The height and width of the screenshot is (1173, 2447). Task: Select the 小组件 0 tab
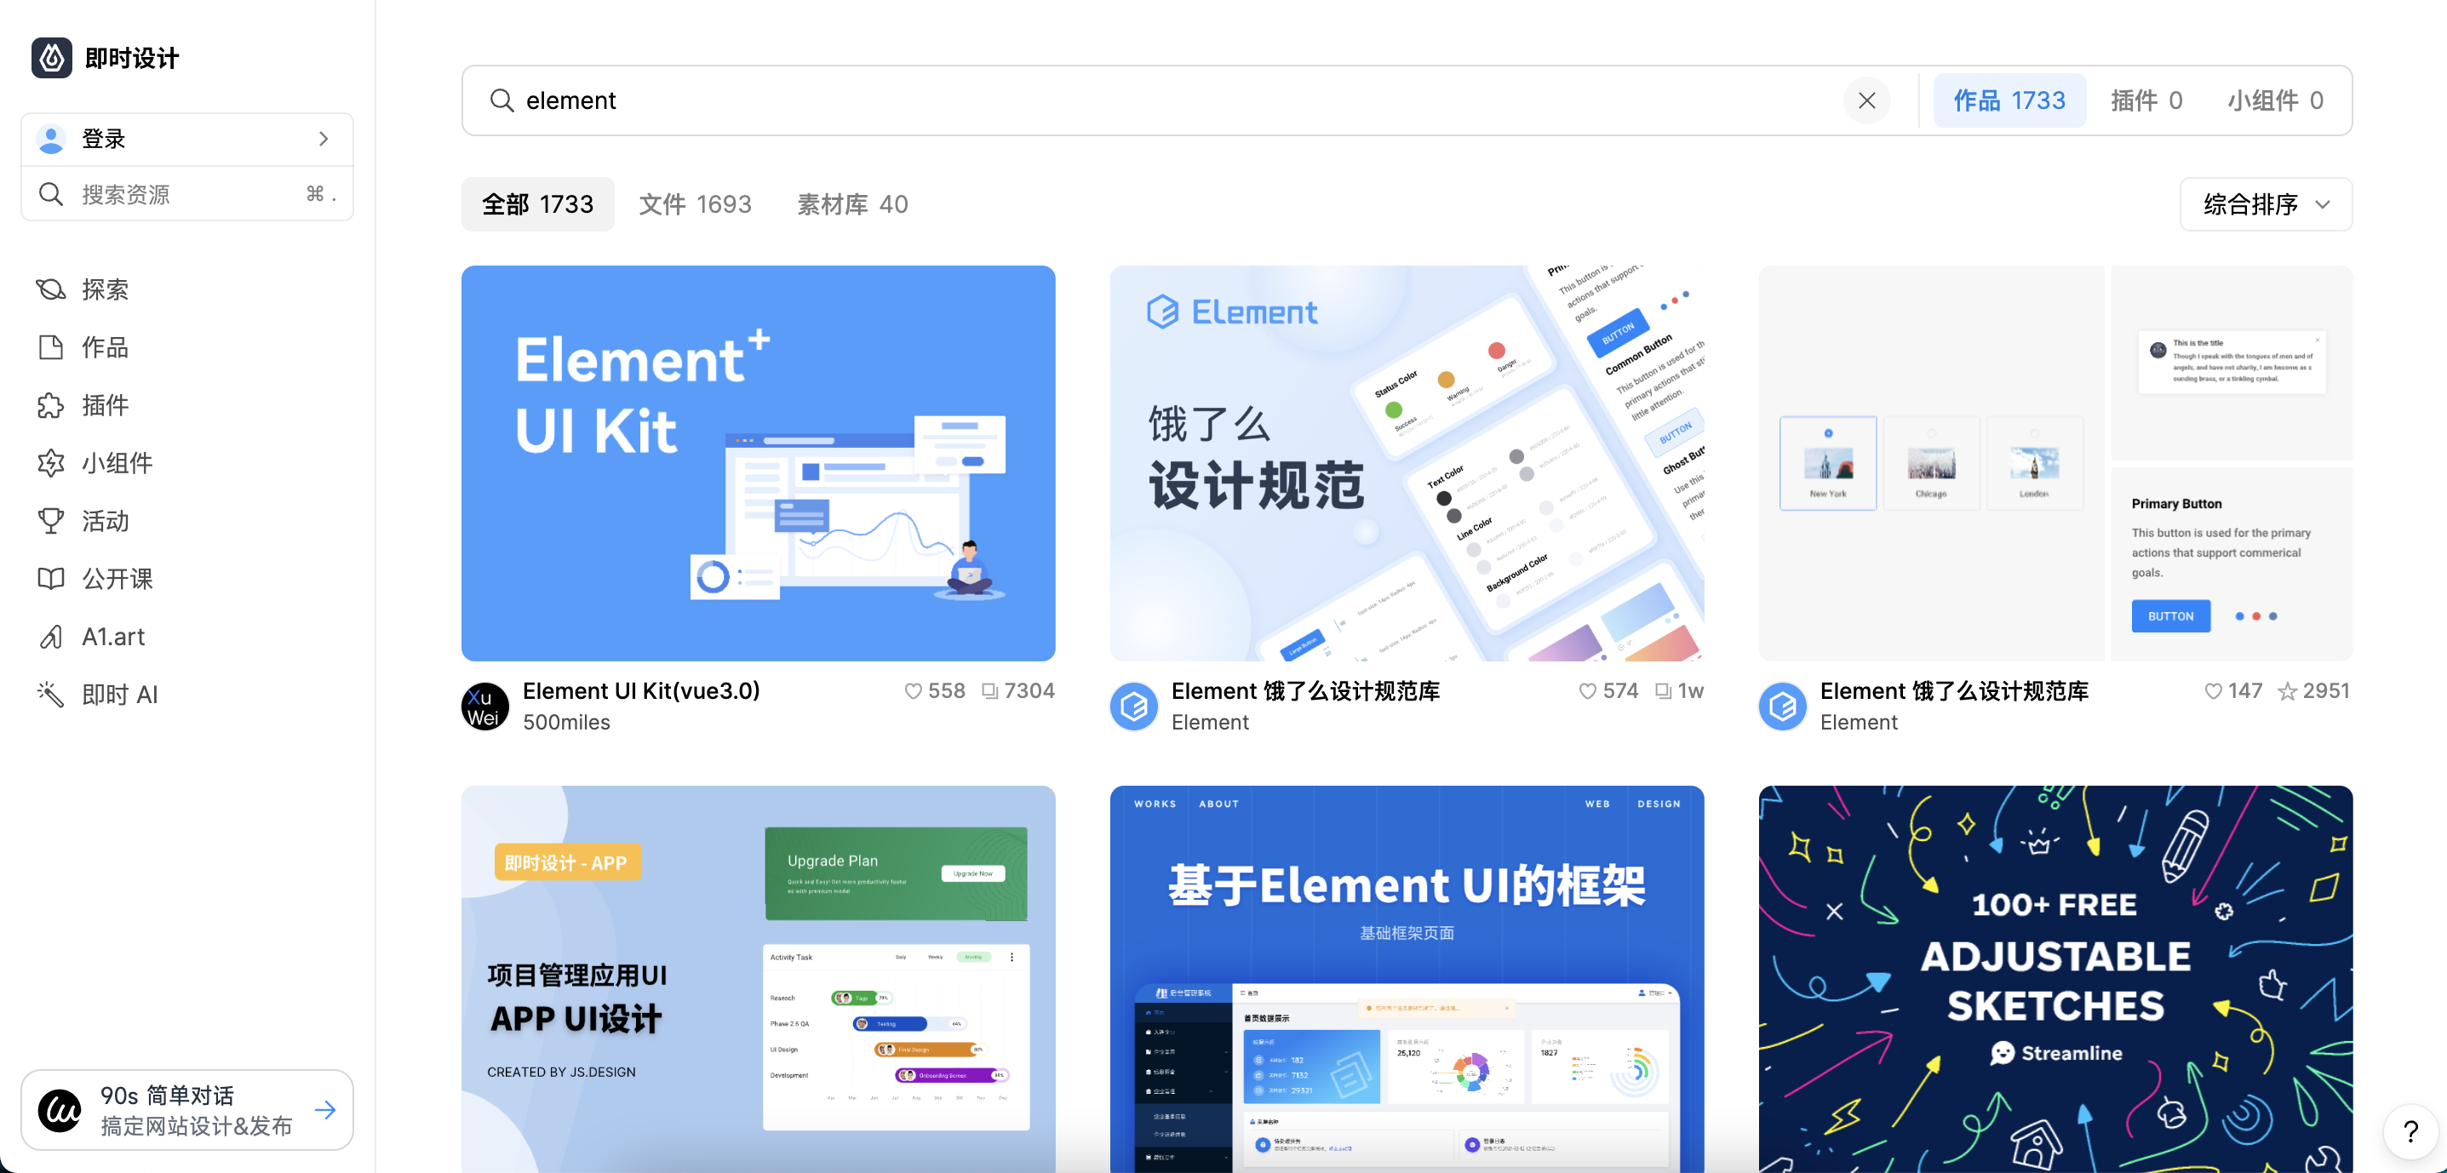tap(2275, 100)
